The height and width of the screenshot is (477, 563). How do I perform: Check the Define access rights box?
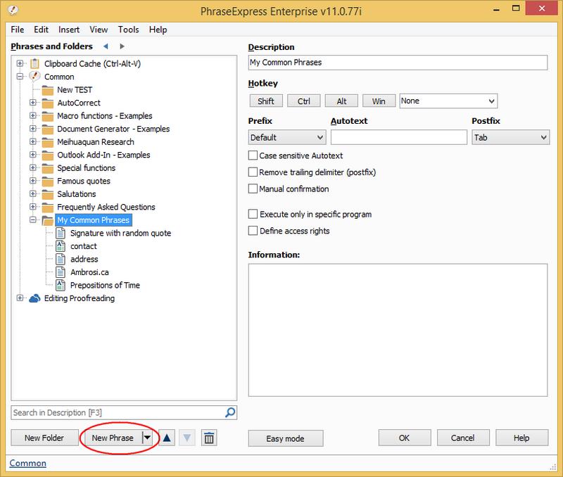(x=253, y=231)
